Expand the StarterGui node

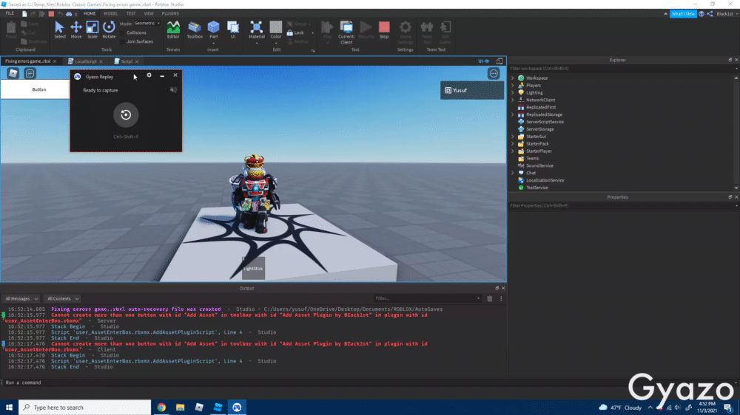[513, 137]
